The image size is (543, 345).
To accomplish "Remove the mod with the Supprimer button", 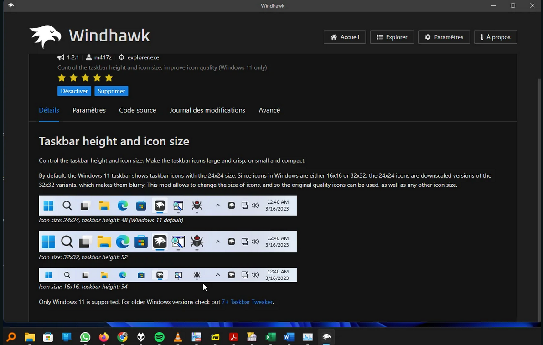I will tap(111, 91).
